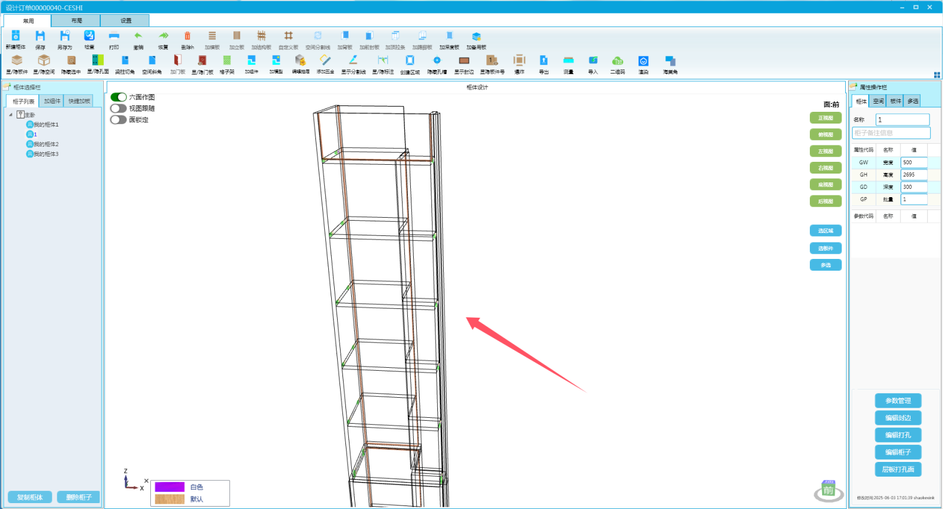The height and width of the screenshot is (509, 943).
Task: Undo with the 撤销 arrow
Action: (139, 36)
